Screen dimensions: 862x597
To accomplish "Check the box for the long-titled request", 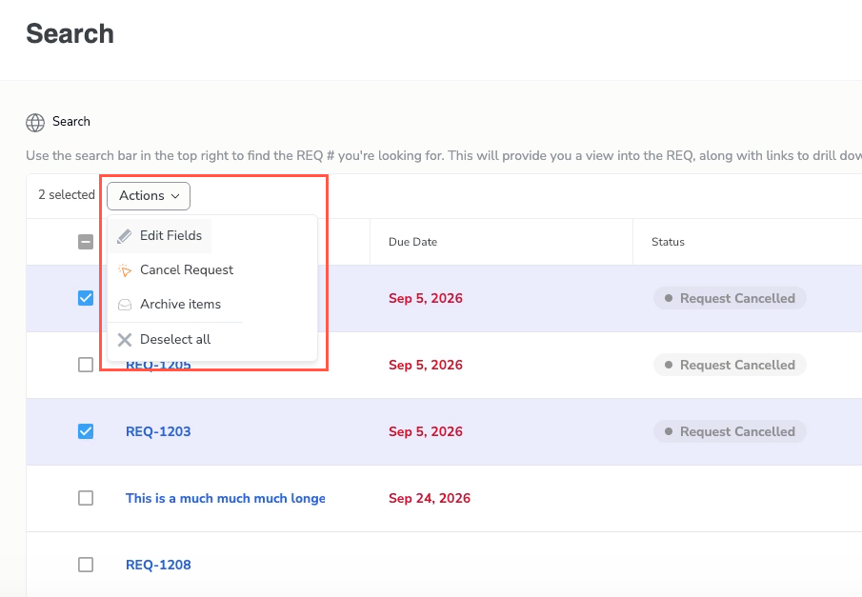I will pyautogui.click(x=86, y=498).
